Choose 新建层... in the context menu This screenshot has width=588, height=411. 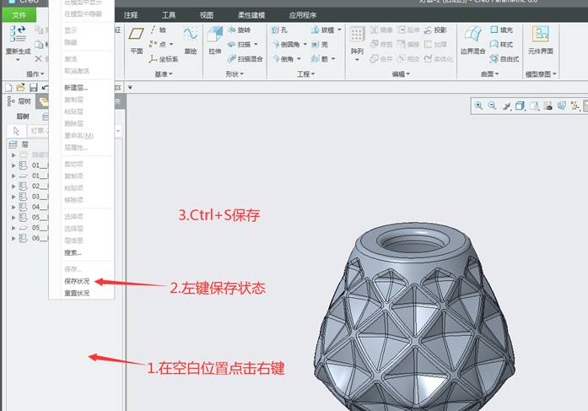pyautogui.click(x=76, y=88)
